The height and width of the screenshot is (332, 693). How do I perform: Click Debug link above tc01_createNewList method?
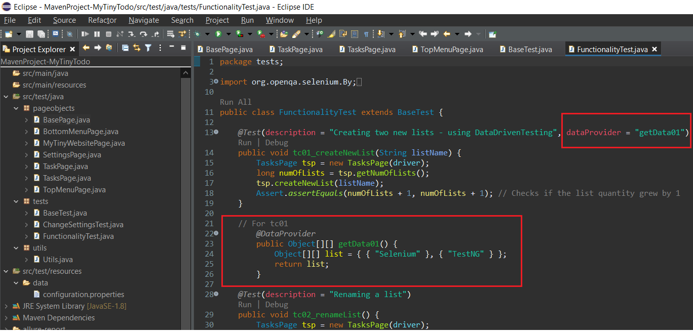point(276,143)
